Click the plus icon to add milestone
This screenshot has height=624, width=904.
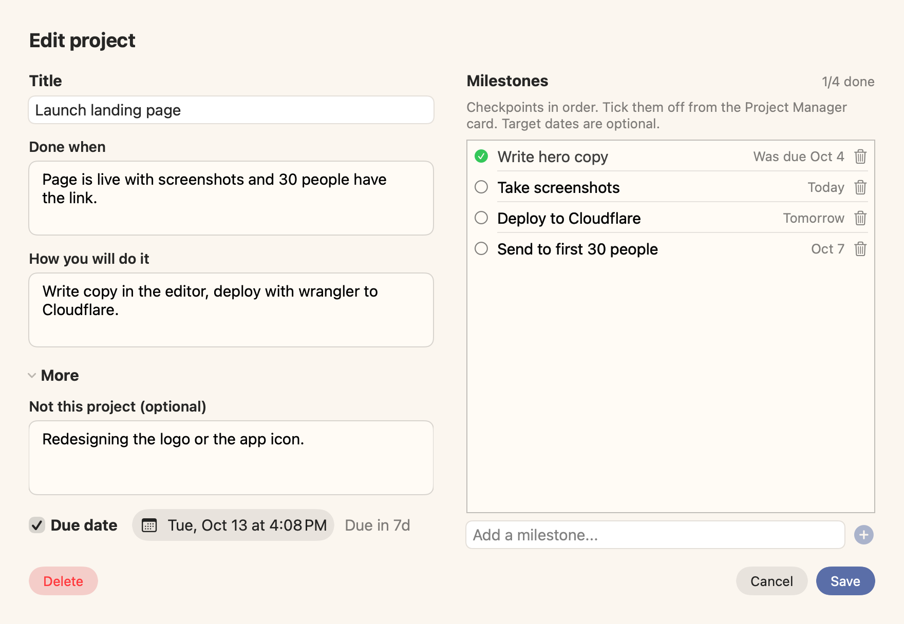(x=864, y=535)
